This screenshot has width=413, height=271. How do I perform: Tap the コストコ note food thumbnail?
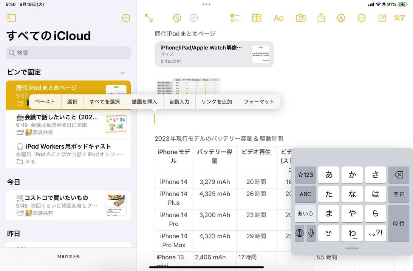[116, 205]
